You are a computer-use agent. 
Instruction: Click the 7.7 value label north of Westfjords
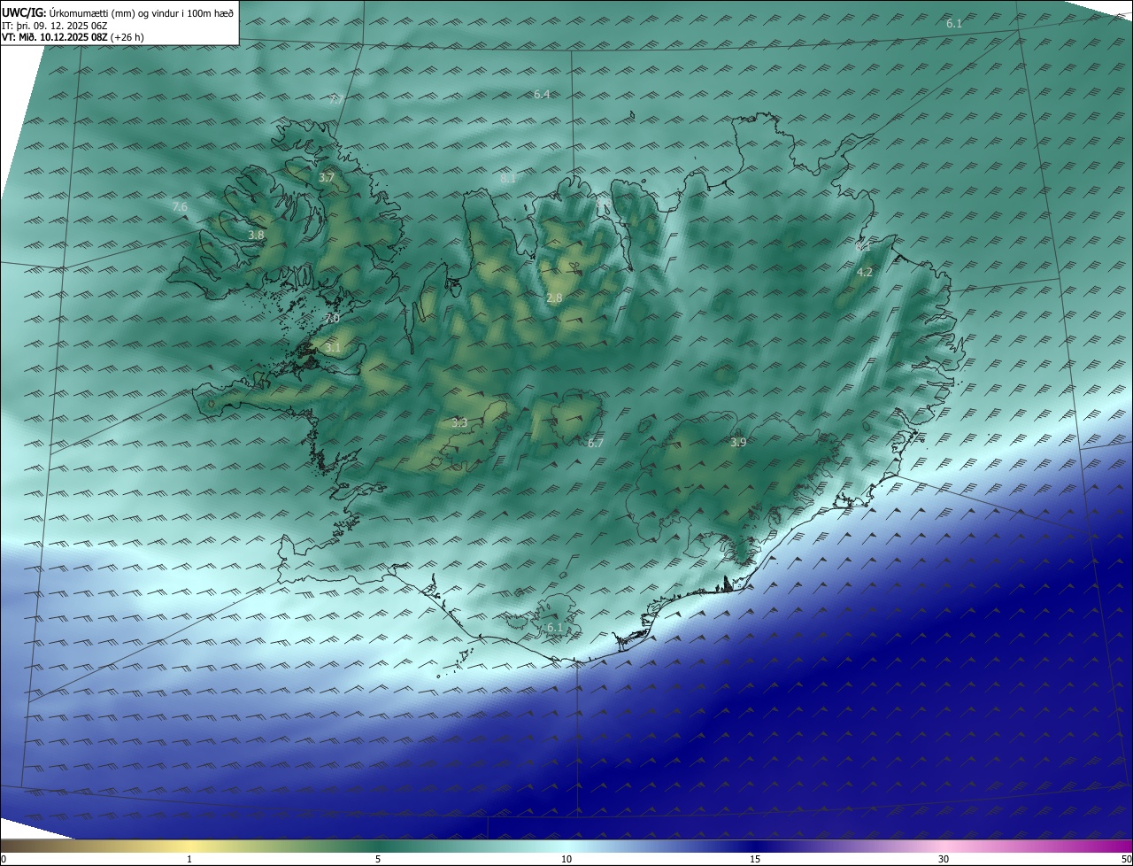[x=336, y=99]
